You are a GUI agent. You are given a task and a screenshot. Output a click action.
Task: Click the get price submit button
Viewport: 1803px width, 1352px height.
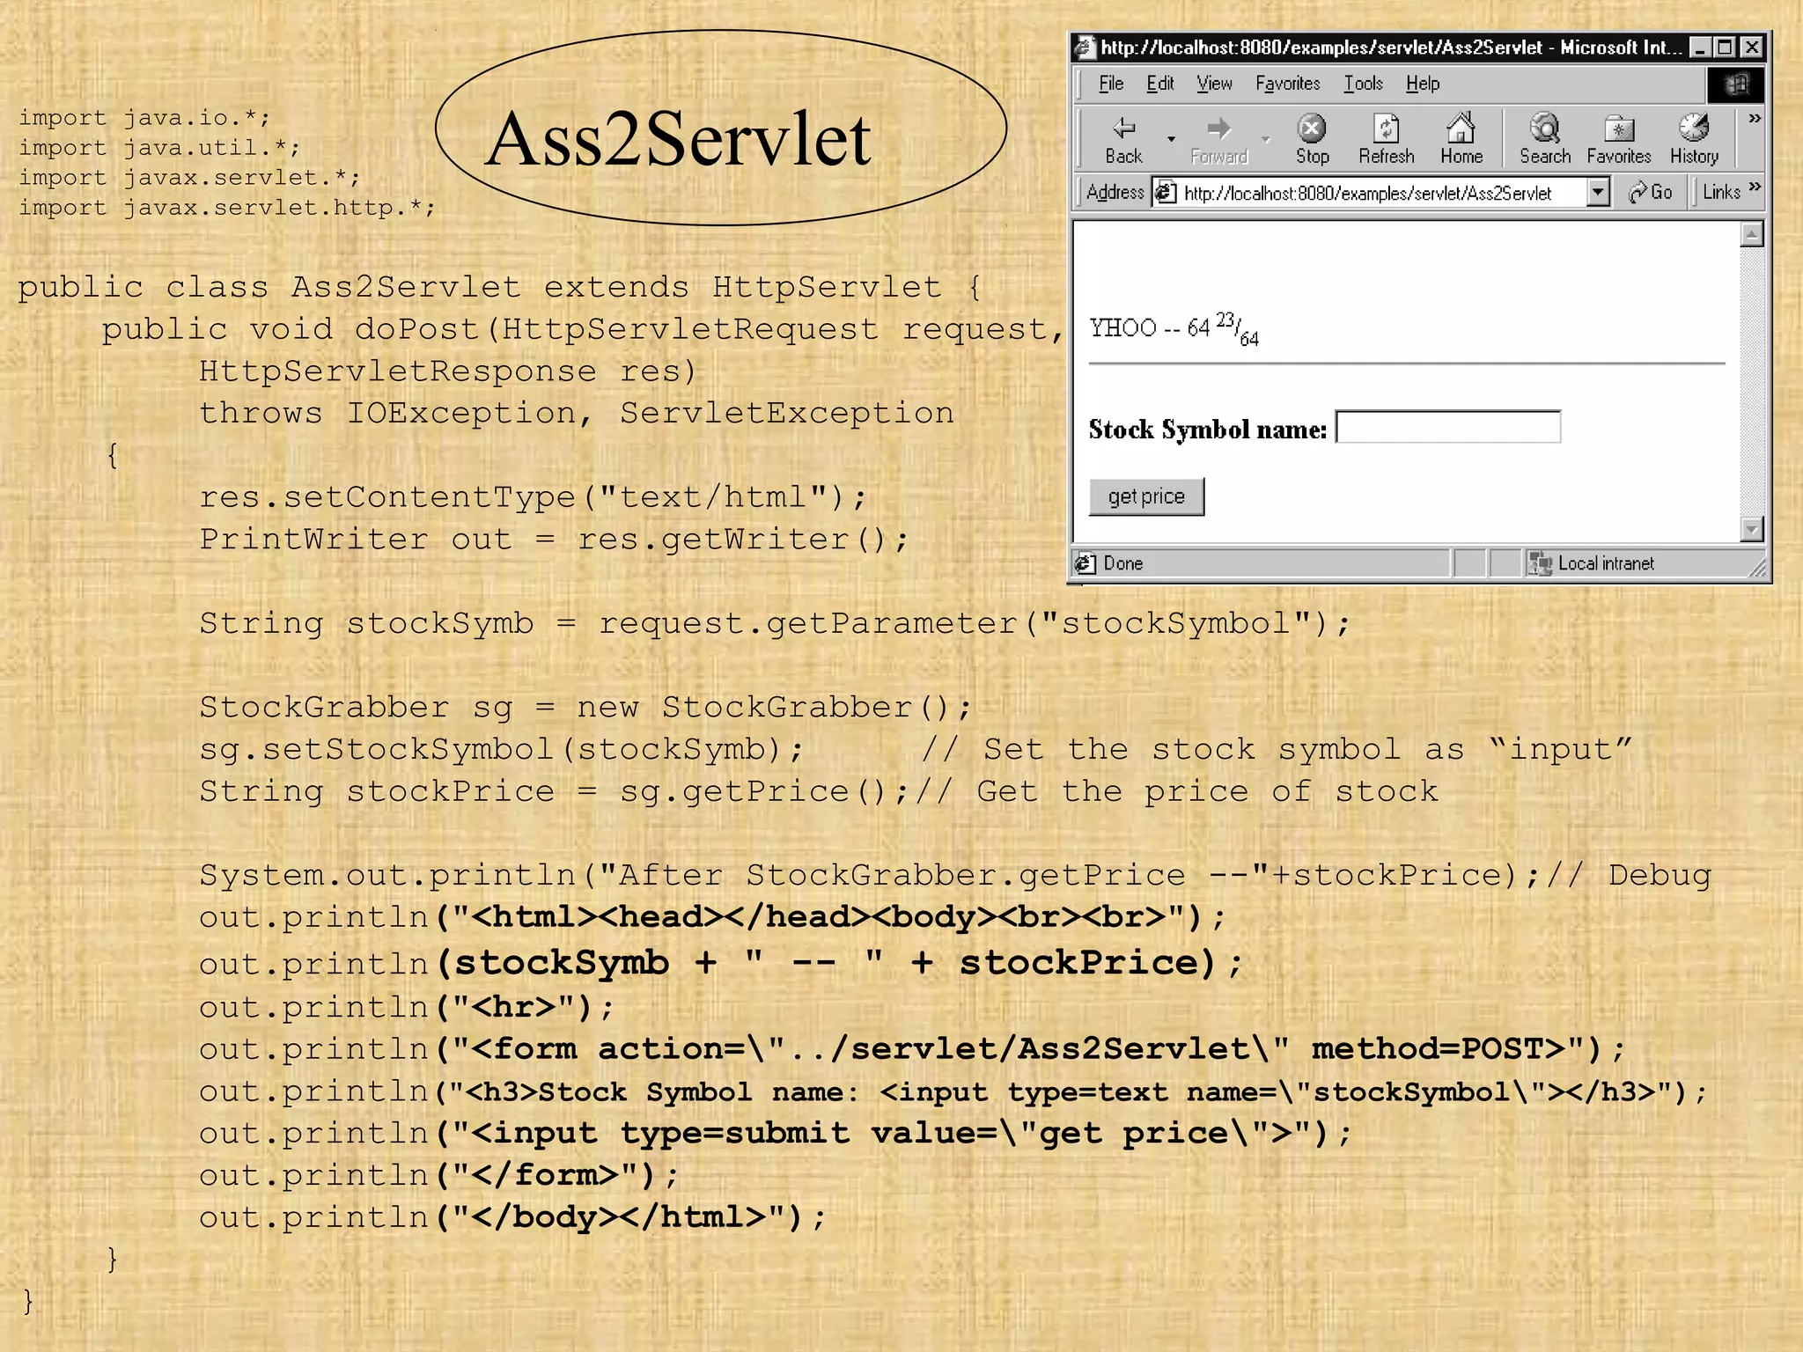(1146, 496)
